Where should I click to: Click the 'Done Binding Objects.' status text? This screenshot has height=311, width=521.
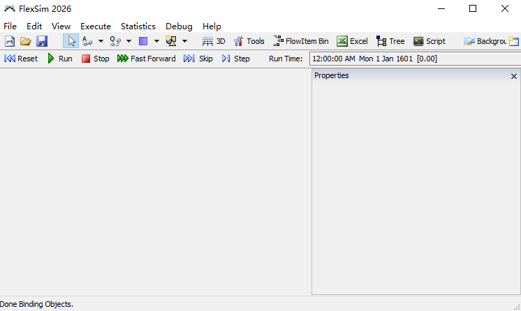36,304
